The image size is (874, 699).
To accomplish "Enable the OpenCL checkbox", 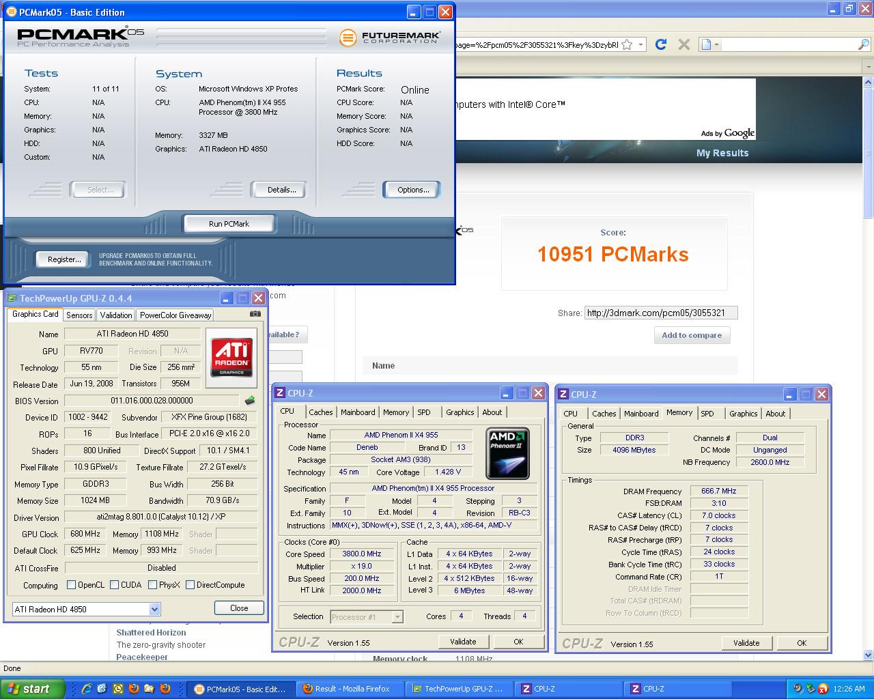I will pos(71,585).
